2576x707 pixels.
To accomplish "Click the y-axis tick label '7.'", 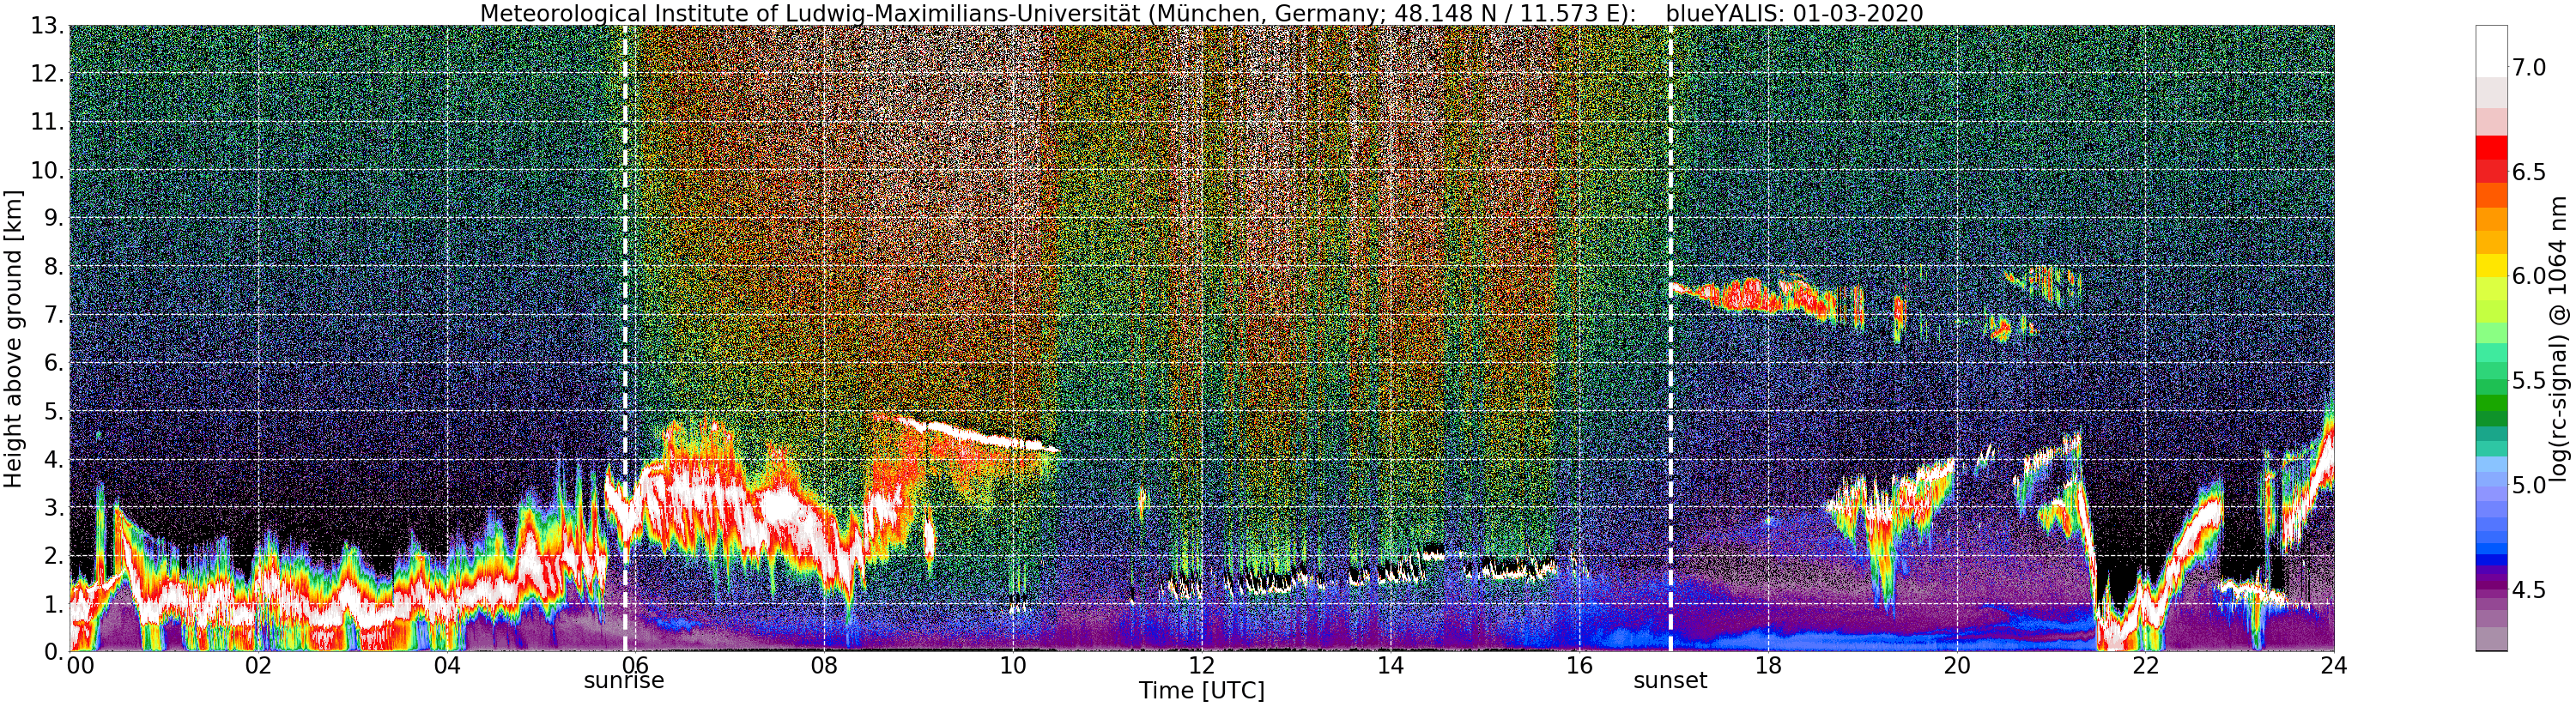I will [x=54, y=315].
